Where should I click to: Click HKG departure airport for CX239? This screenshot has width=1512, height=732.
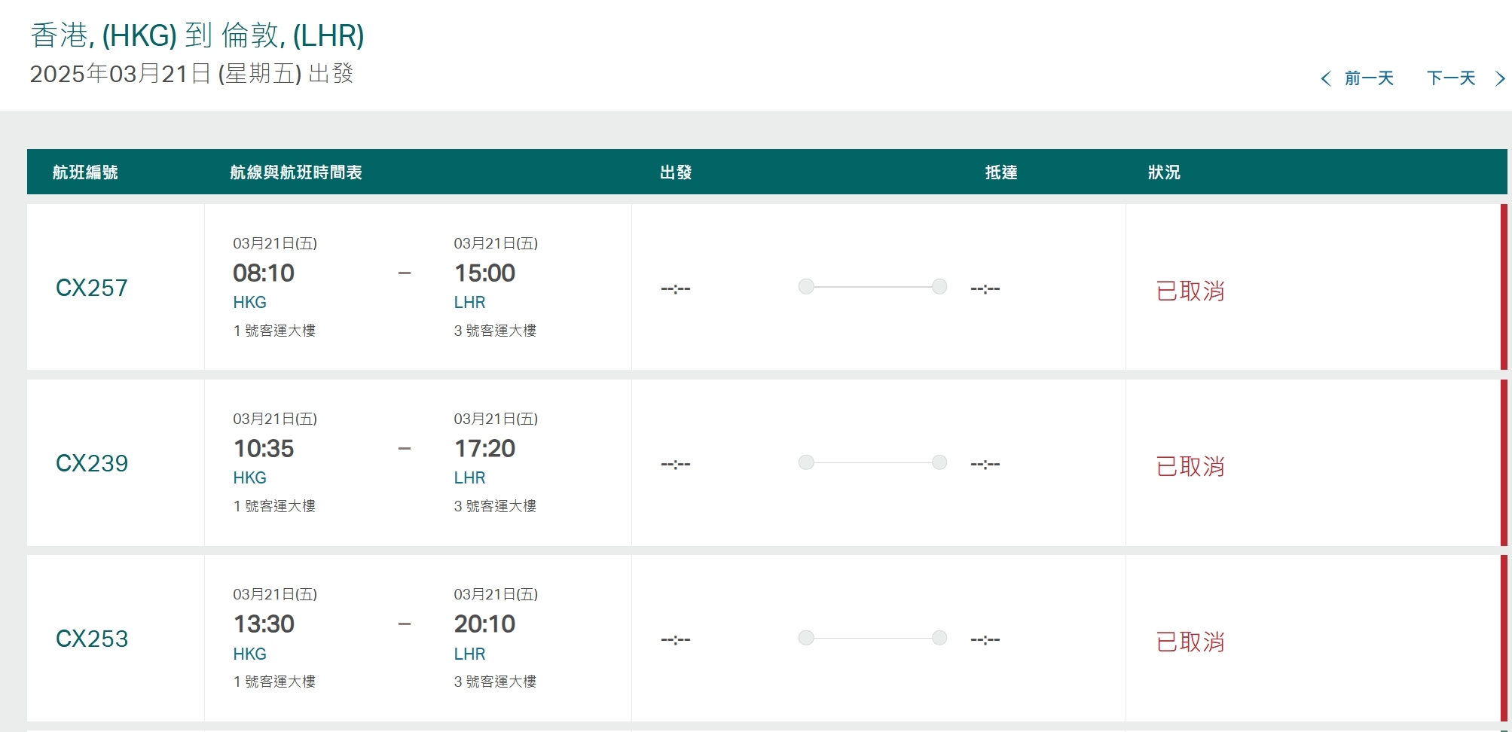pyautogui.click(x=250, y=478)
